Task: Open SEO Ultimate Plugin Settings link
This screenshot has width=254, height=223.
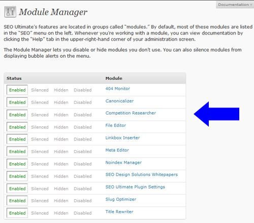Action: (135, 187)
